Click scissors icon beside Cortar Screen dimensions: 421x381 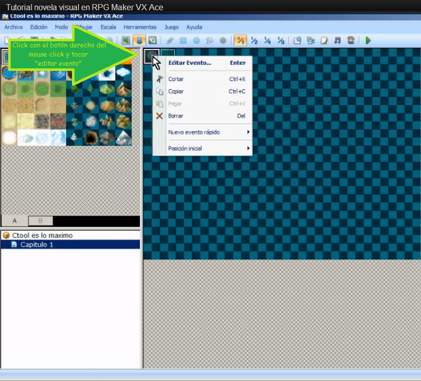tap(160, 79)
